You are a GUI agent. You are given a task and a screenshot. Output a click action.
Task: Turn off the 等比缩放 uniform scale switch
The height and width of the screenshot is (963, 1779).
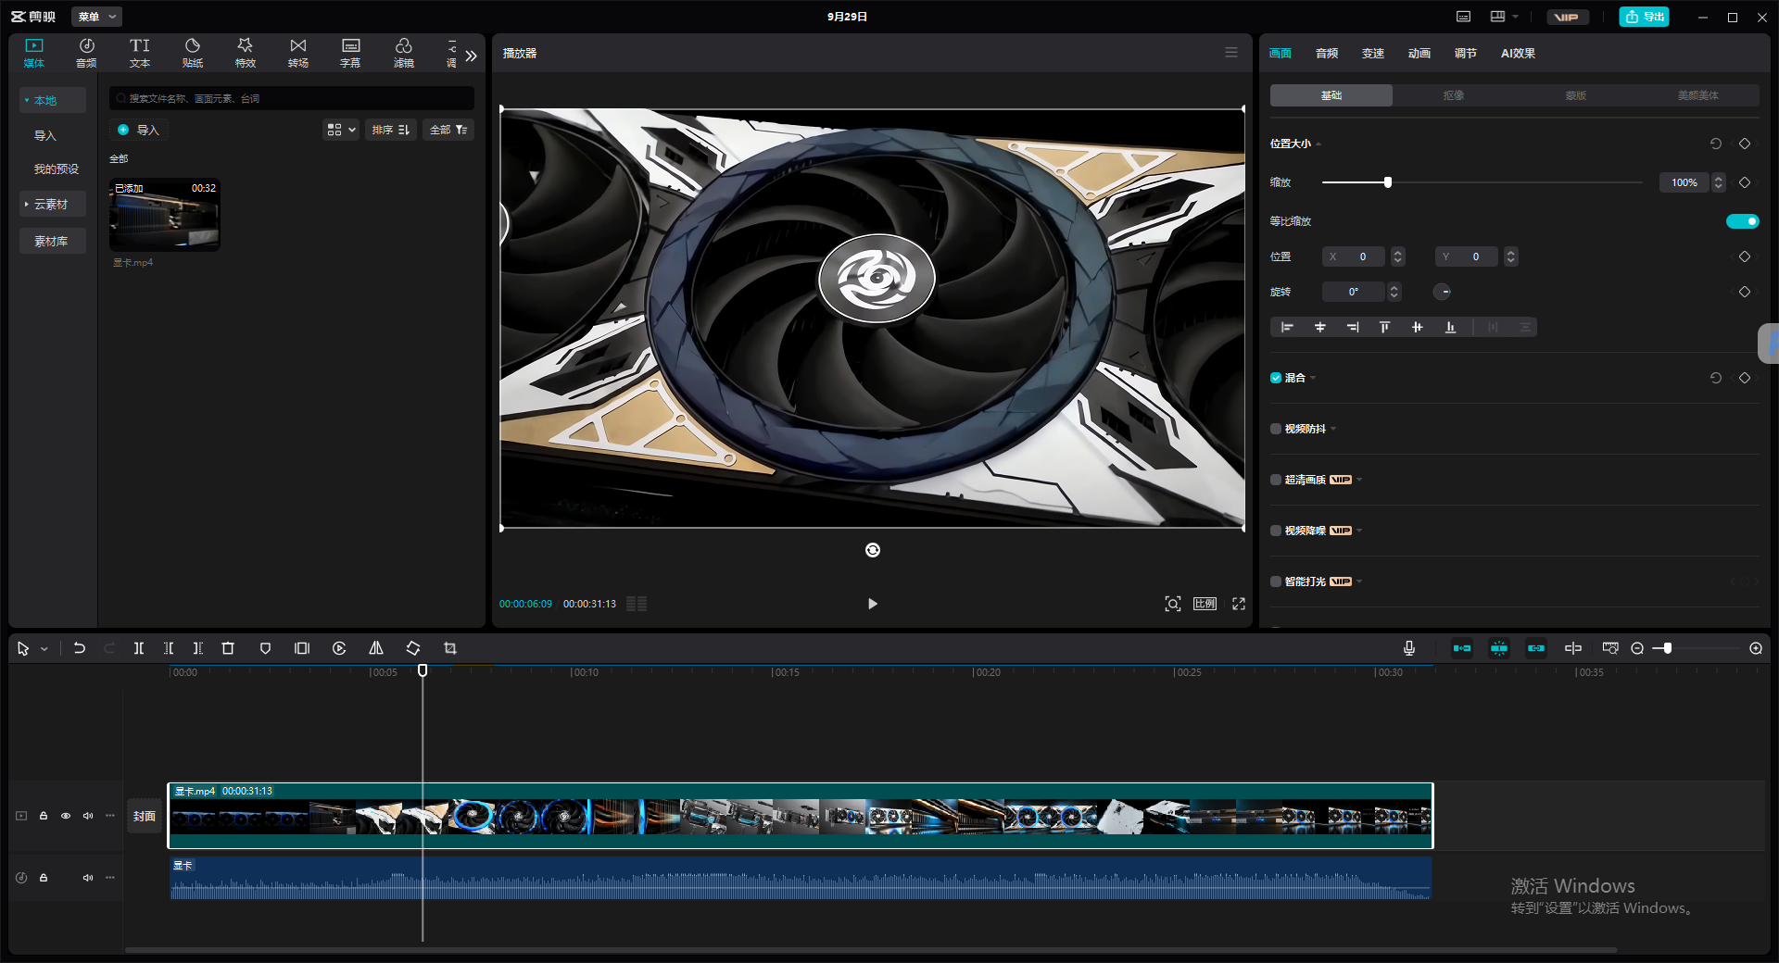coord(1742,221)
